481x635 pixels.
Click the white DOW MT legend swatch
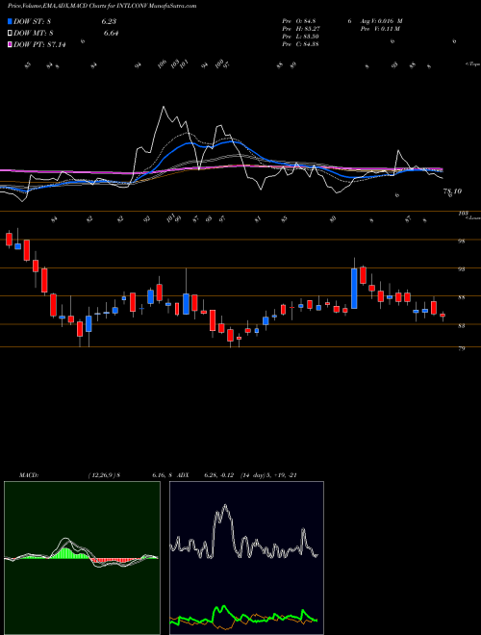coord(11,34)
